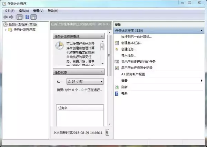The height and width of the screenshot is (147, 207).
Task: Click the green 刷新 icon
Action: coord(117,87)
